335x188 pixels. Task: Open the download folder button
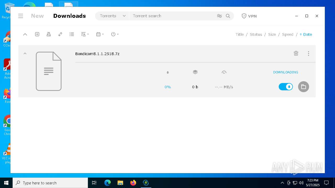304,87
